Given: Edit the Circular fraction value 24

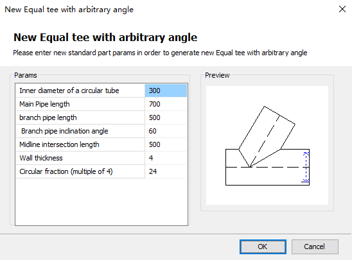Looking at the screenshot, I should (x=166, y=171).
